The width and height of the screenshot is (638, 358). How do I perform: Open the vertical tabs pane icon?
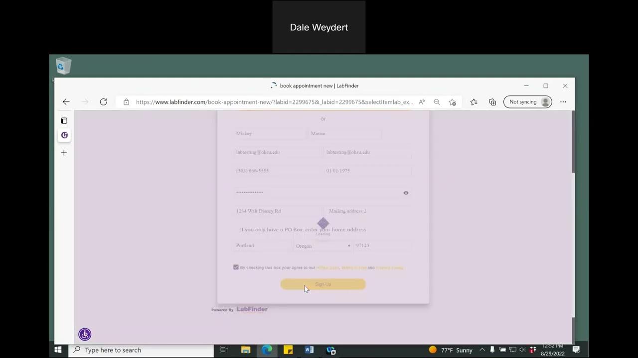point(64,121)
